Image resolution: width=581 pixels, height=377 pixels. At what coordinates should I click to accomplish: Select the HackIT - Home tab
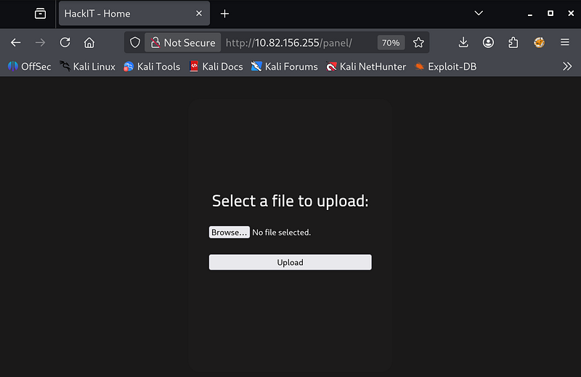(123, 14)
